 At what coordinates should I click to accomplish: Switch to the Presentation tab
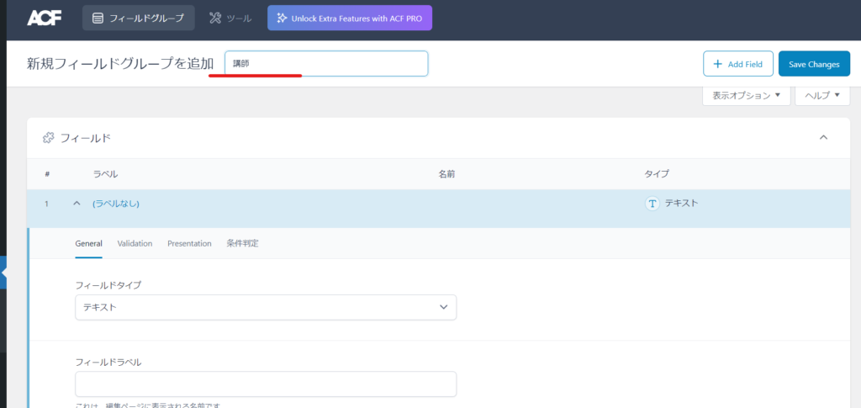pos(189,243)
